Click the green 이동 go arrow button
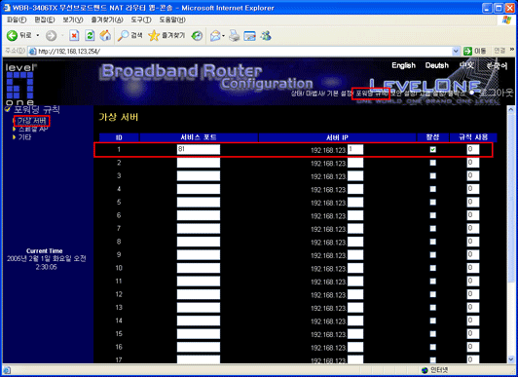This screenshot has width=518, height=377. [x=467, y=51]
